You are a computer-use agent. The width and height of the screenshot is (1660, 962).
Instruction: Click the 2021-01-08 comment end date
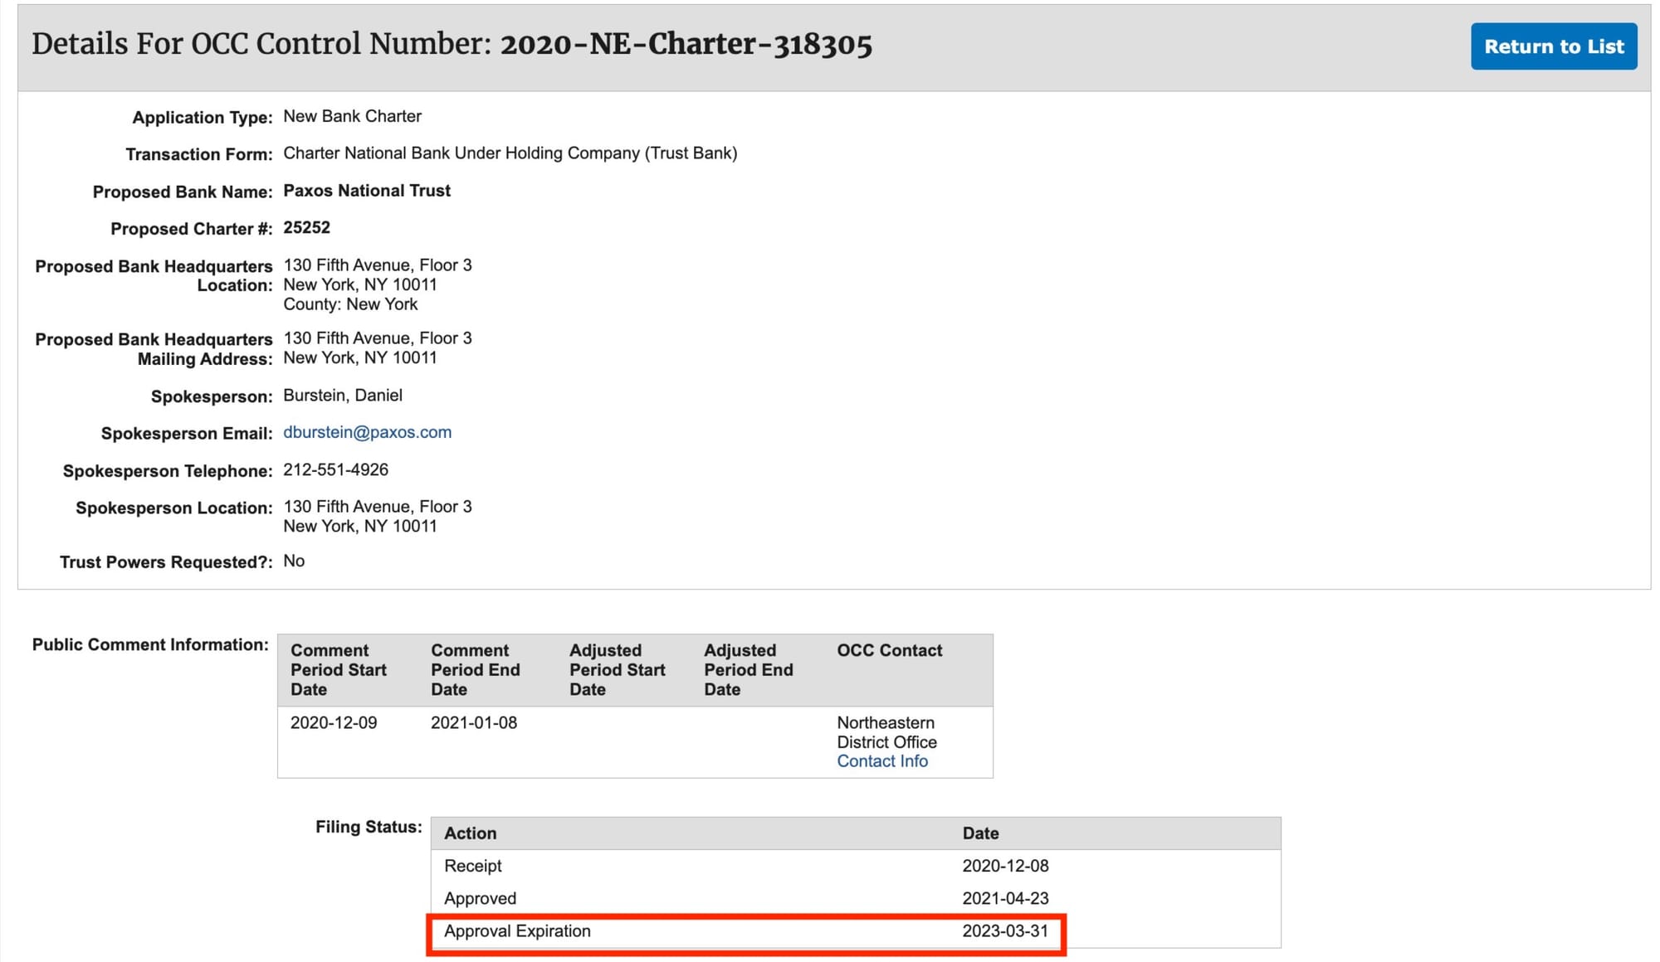[473, 722]
